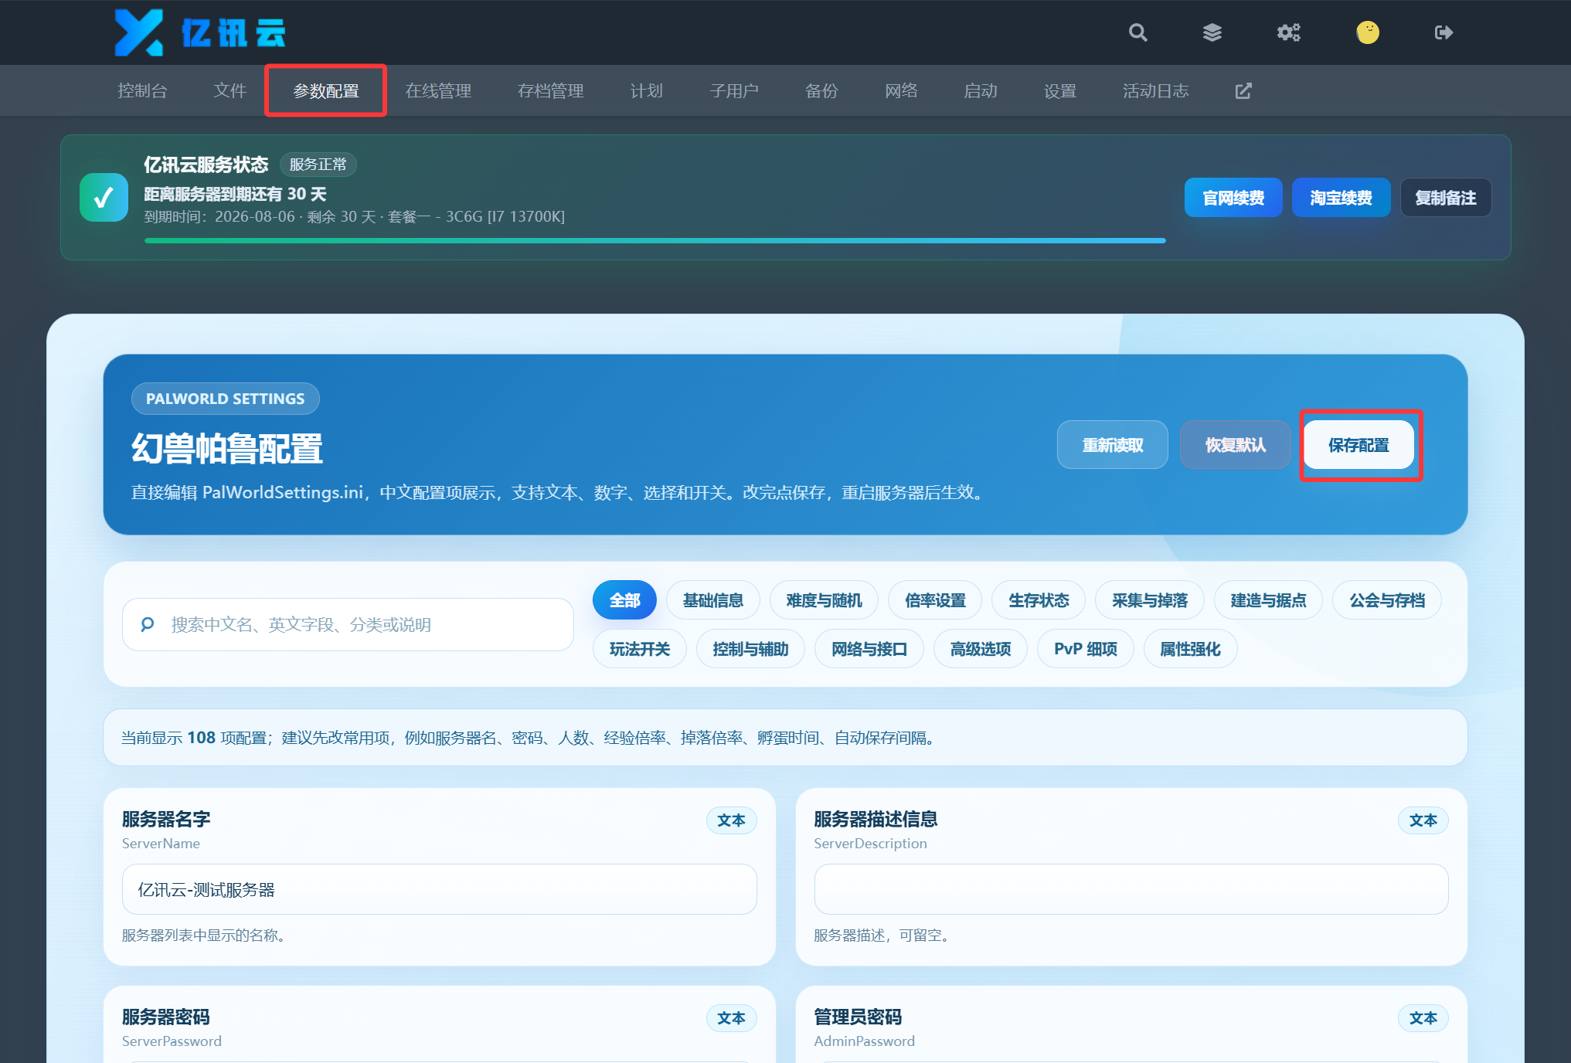The image size is (1571, 1063).
Task: Click the ServerDescription text input
Action: point(1131,889)
